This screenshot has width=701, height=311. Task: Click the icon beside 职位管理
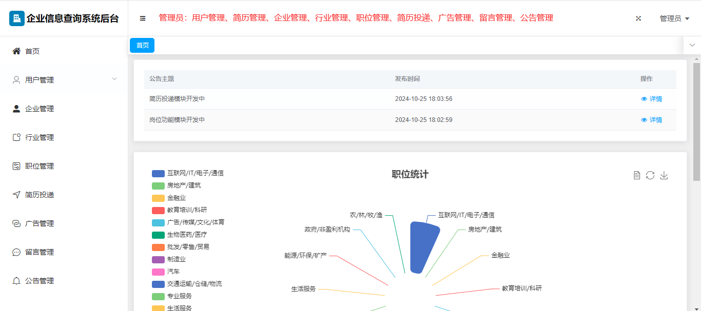16,166
